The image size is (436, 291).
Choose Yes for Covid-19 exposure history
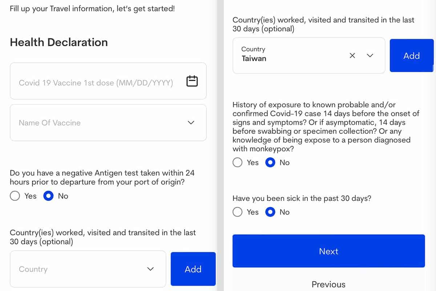(238, 162)
